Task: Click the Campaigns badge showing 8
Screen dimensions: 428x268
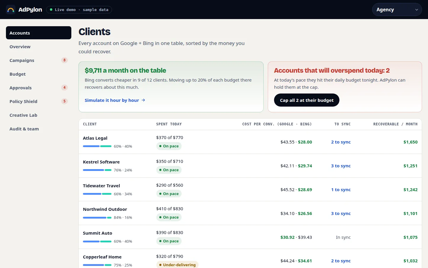Action: coord(64,60)
